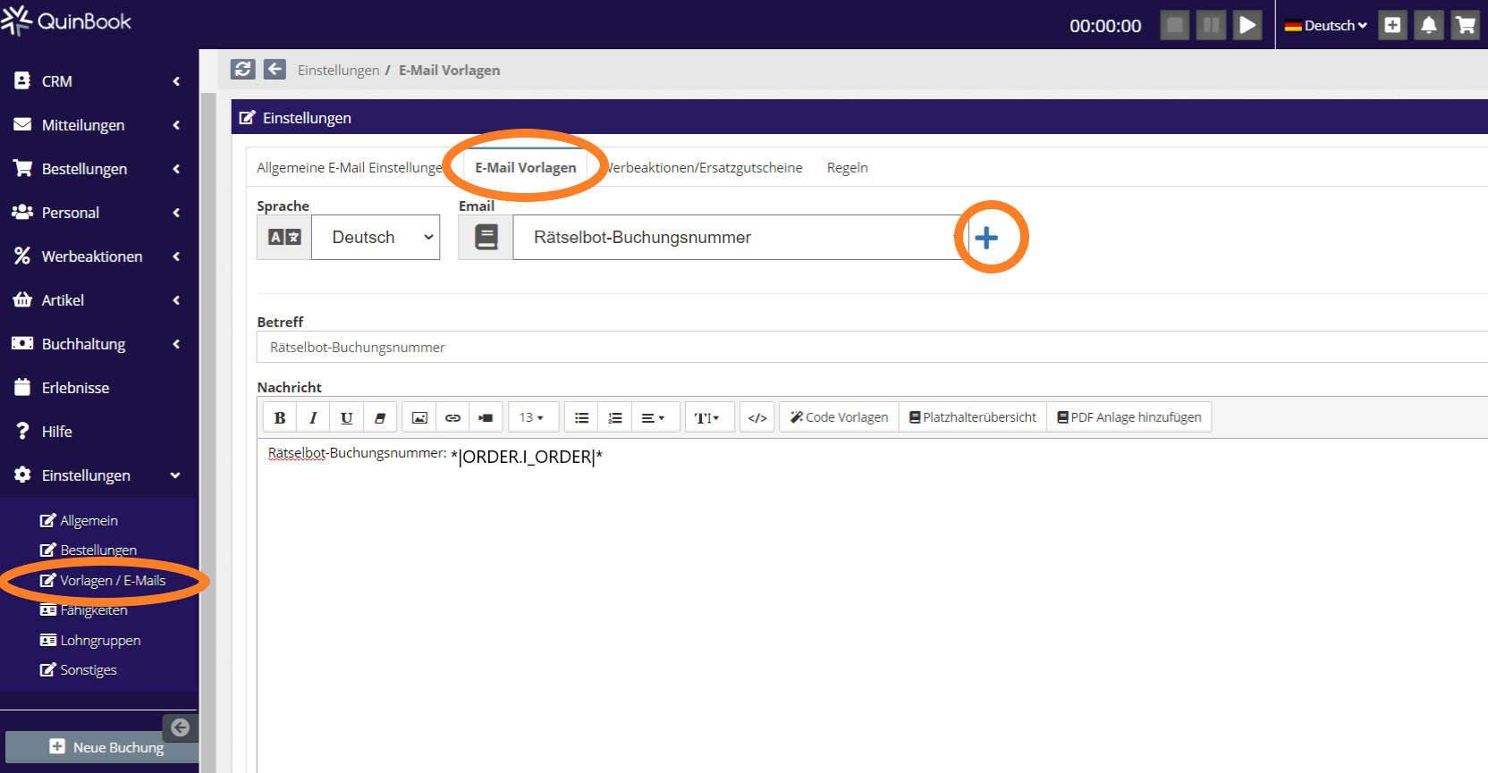Screen dimensions: 1488x773
Task: Toggle the unordered bullet list
Action: tap(581, 417)
